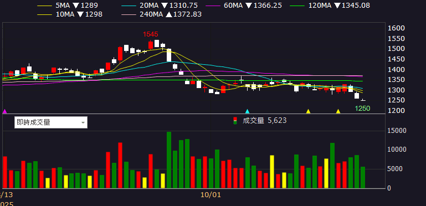
Task: Click the leftmost yellow triangle marker
Action: (x=308, y=111)
